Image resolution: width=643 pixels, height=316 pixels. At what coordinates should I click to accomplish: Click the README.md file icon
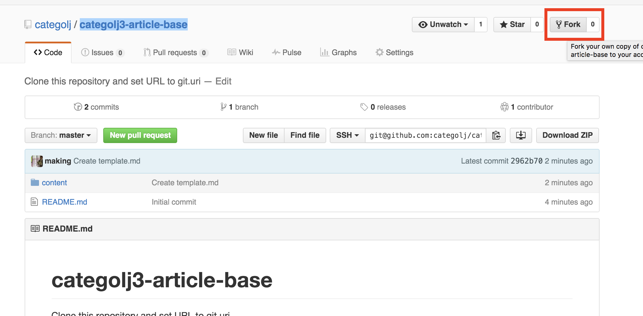point(34,202)
